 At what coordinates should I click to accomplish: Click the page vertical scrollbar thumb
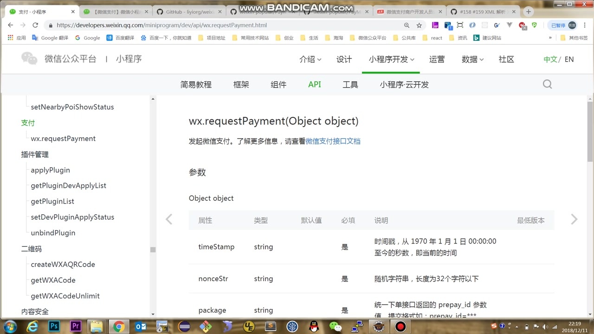click(x=590, y=131)
